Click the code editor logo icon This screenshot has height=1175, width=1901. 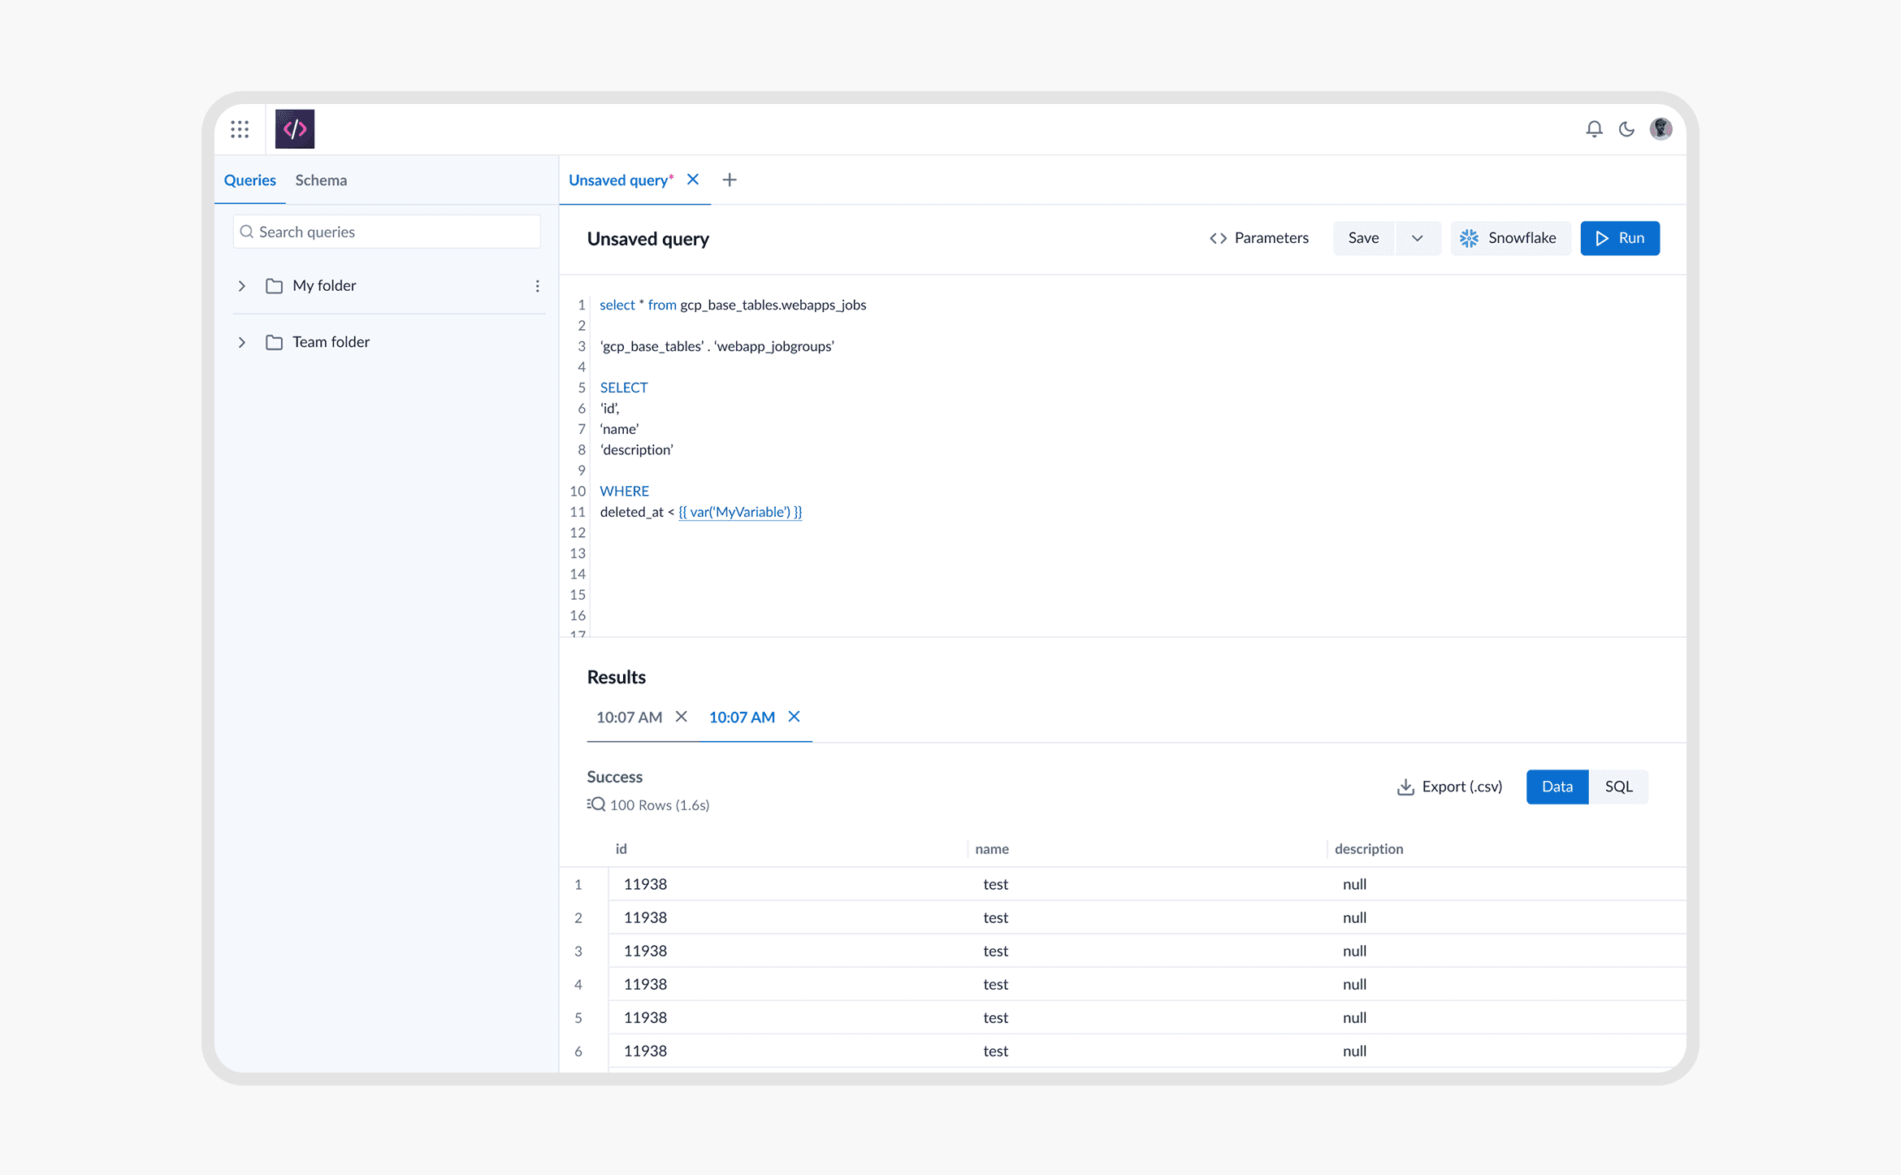pyautogui.click(x=294, y=129)
